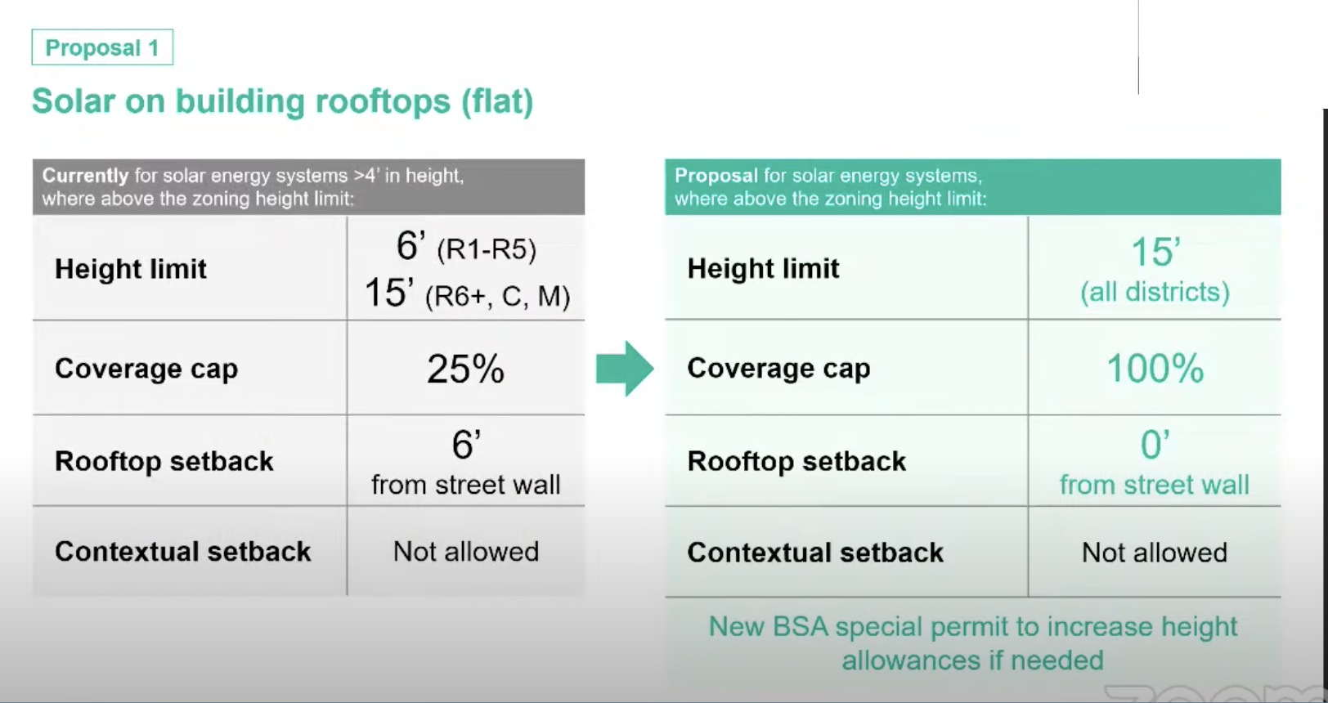Screen dimensions: 1328x703
Task: Select the proposed 0' rooftop setback value
Action: [1155, 446]
